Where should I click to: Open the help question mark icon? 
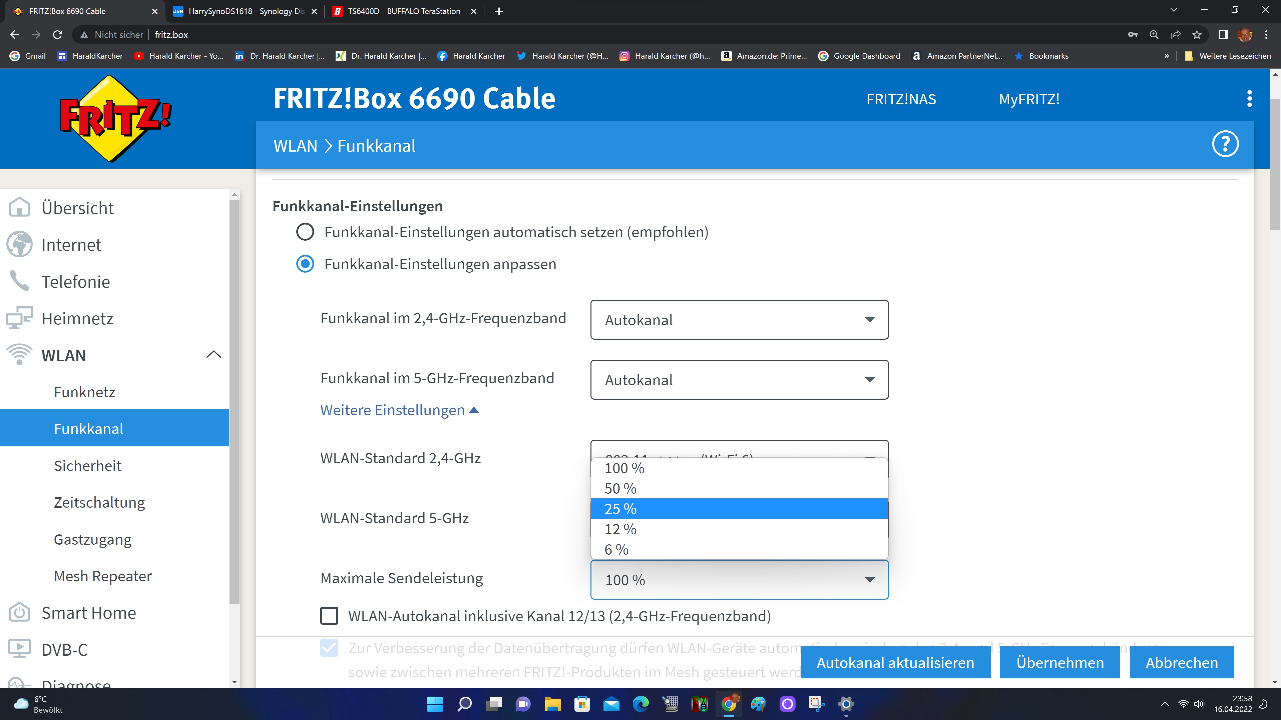[x=1225, y=145]
